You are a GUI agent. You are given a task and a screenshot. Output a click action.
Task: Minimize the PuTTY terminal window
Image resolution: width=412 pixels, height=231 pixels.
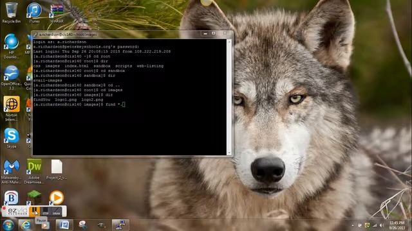pyautogui.click(x=205, y=33)
